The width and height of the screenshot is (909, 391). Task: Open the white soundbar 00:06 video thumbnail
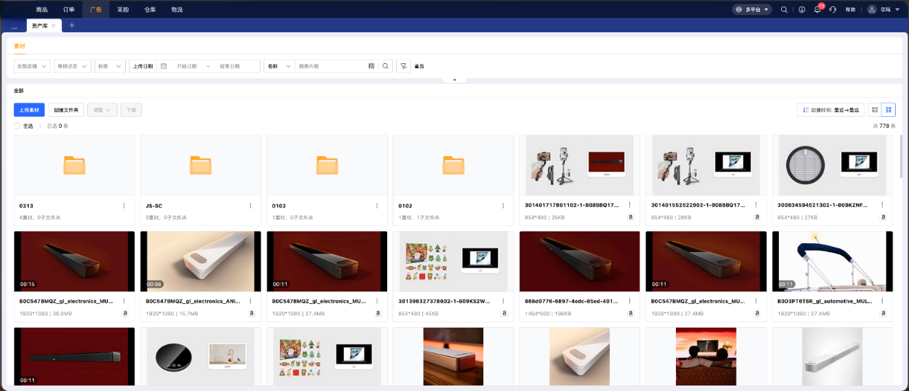pyautogui.click(x=201, y=261)
